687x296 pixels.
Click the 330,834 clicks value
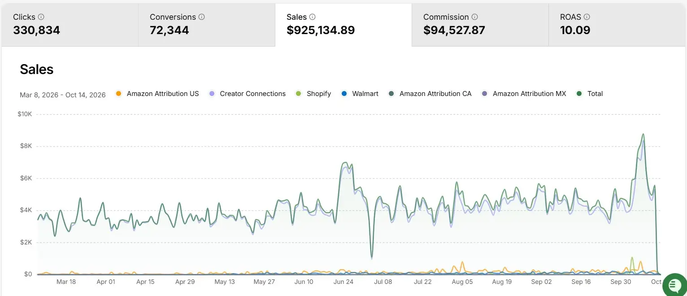36,30
